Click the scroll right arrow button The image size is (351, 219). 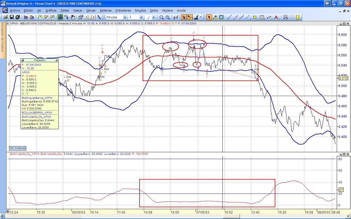[94, 17]
